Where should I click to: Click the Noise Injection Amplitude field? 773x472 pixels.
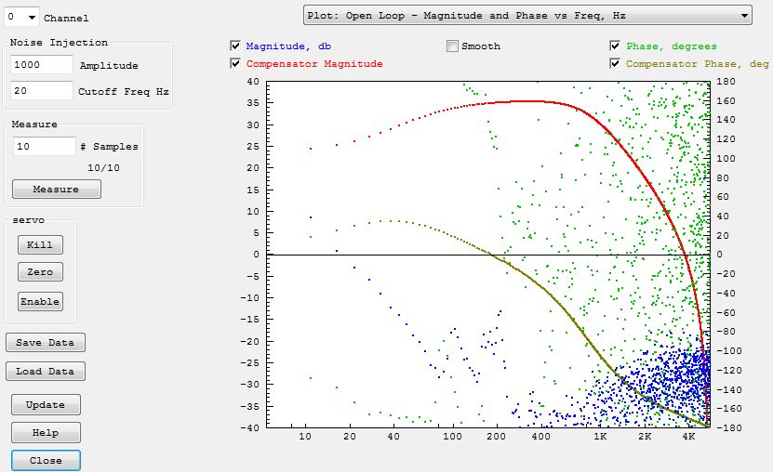click(42, 65)
